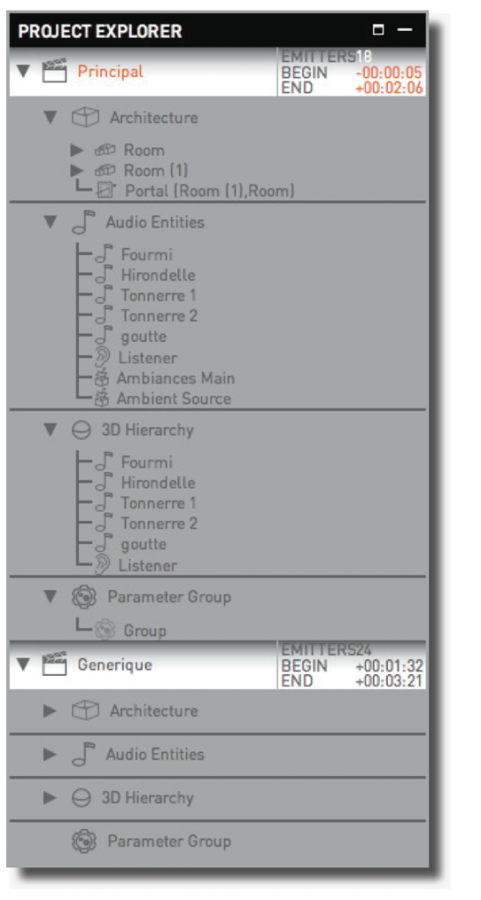Collapse the Principal project section
The width and height of the screenshot is (481, 900).
tap(23, 72)
